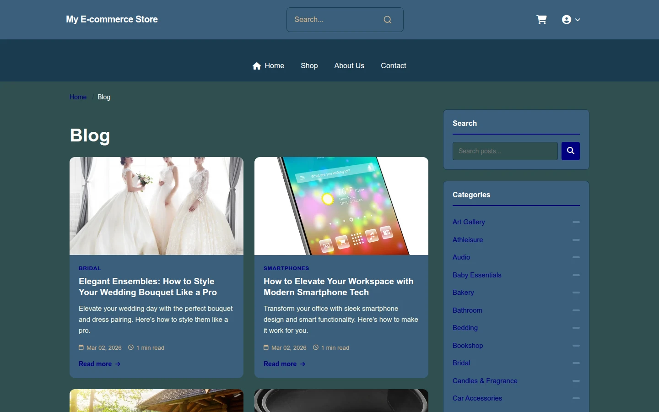Screen dimensions: 659x412
Task: Click the Home nav item
Action: [268, 66]
